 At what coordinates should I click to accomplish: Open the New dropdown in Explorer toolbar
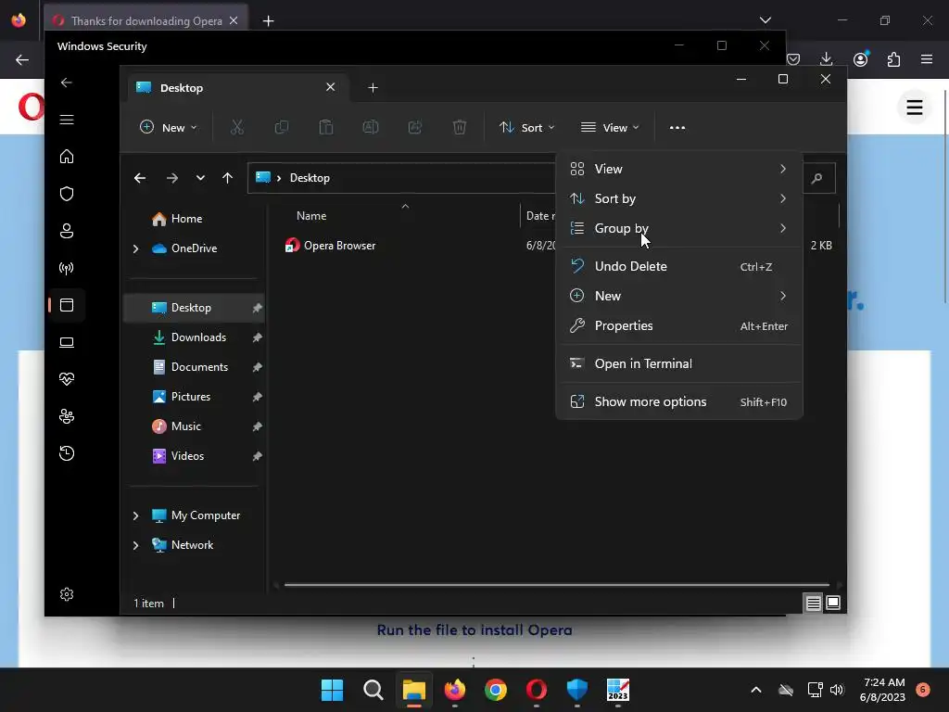[x=169, y=128]
